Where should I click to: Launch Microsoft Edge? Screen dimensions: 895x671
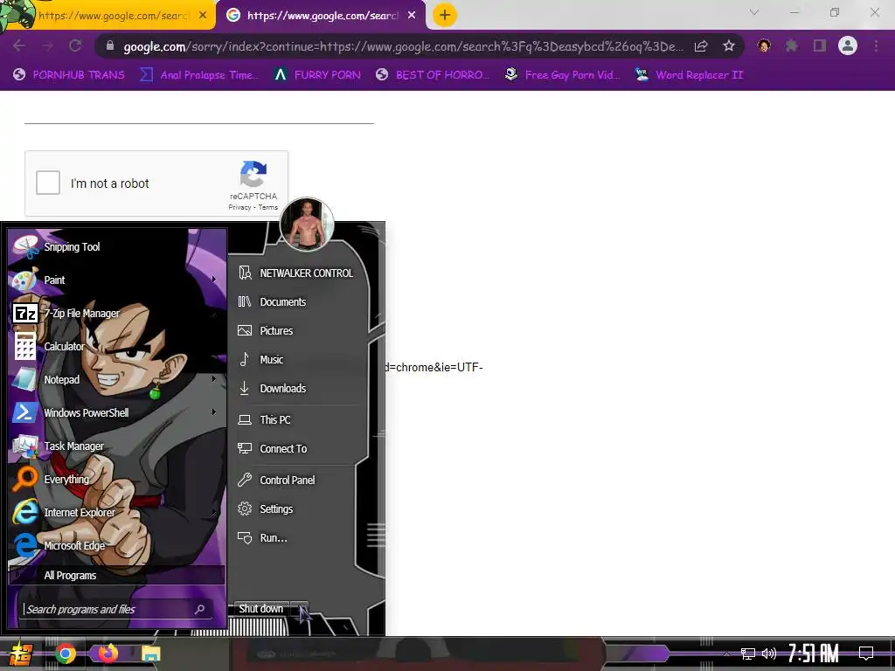point(117,545)
